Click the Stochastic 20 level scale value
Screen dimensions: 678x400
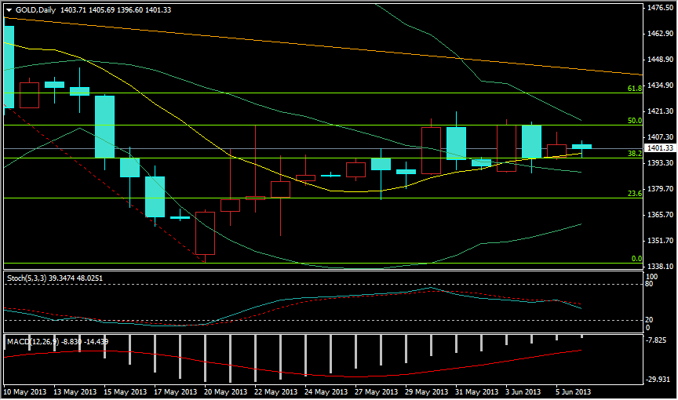pyautogui.click(x=649, y=320)
